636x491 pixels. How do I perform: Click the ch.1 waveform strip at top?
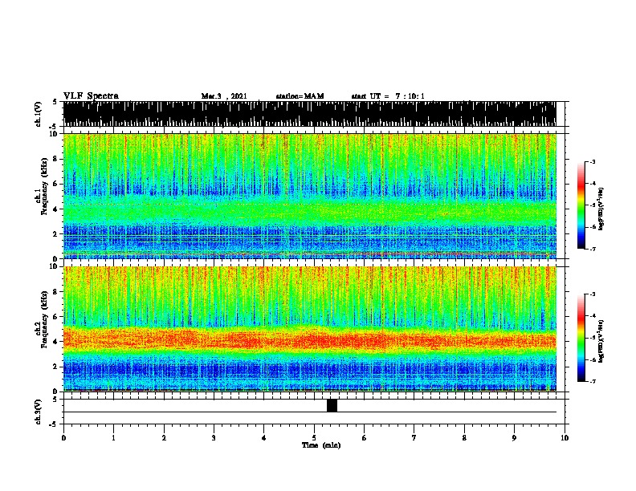[309, 114]
